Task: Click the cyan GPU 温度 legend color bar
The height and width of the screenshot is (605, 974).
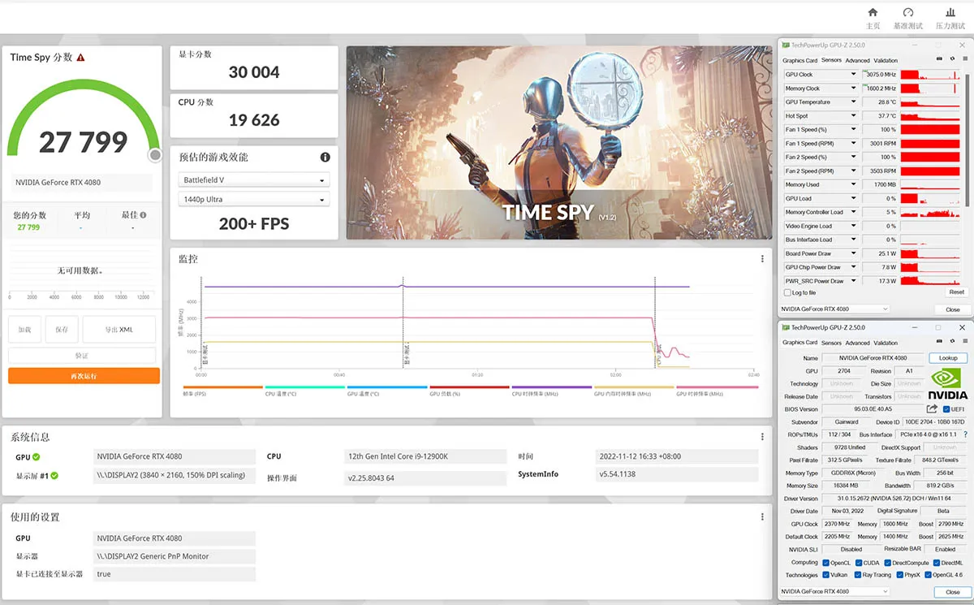Action: (x=387, y=387)
